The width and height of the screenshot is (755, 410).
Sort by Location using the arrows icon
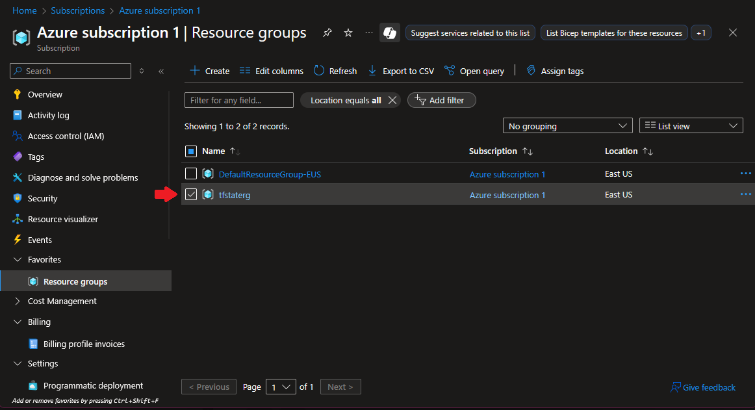coord(648,151)
